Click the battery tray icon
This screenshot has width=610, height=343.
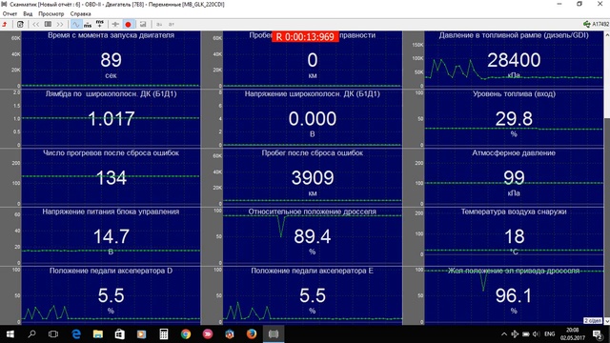click(x=525, y=334)
